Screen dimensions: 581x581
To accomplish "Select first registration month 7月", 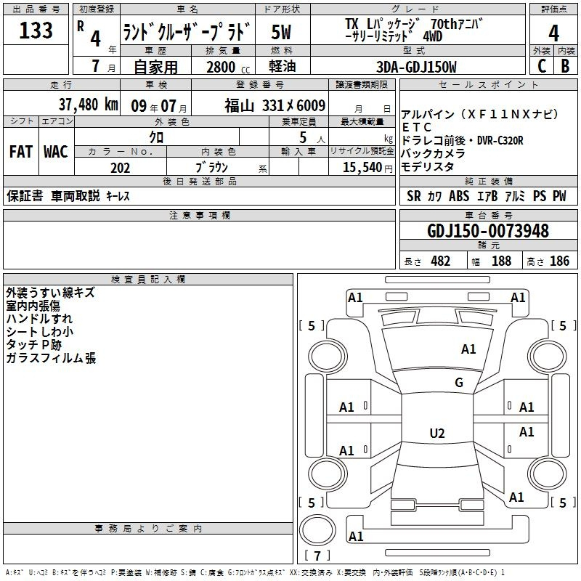I will tap(103, 66).
